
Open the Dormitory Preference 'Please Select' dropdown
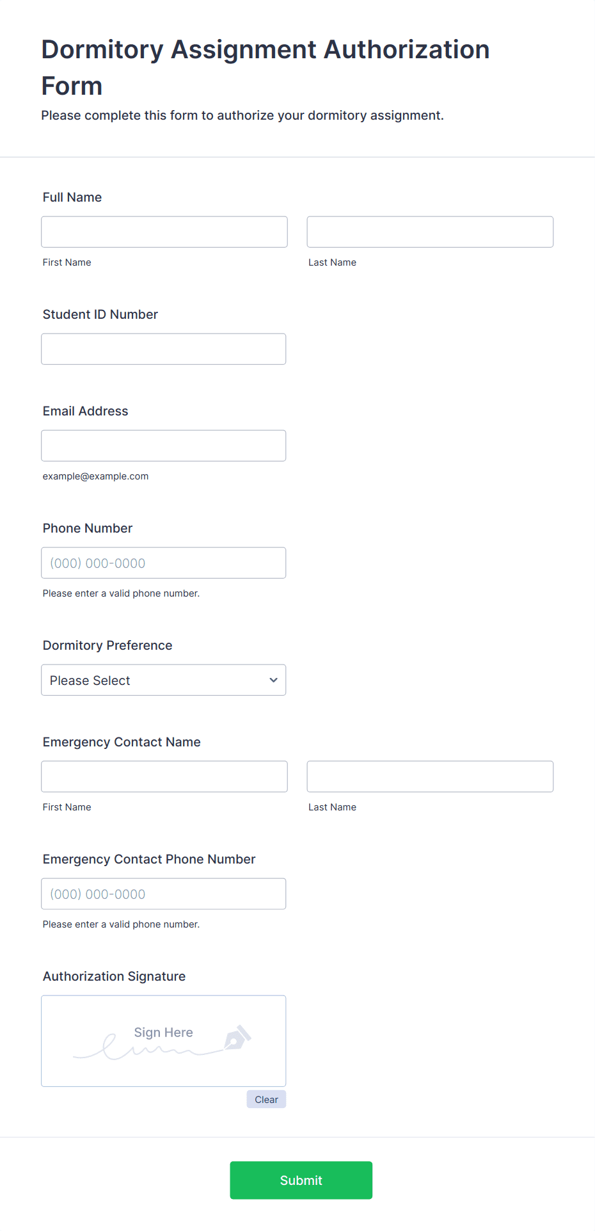(164, 680)
